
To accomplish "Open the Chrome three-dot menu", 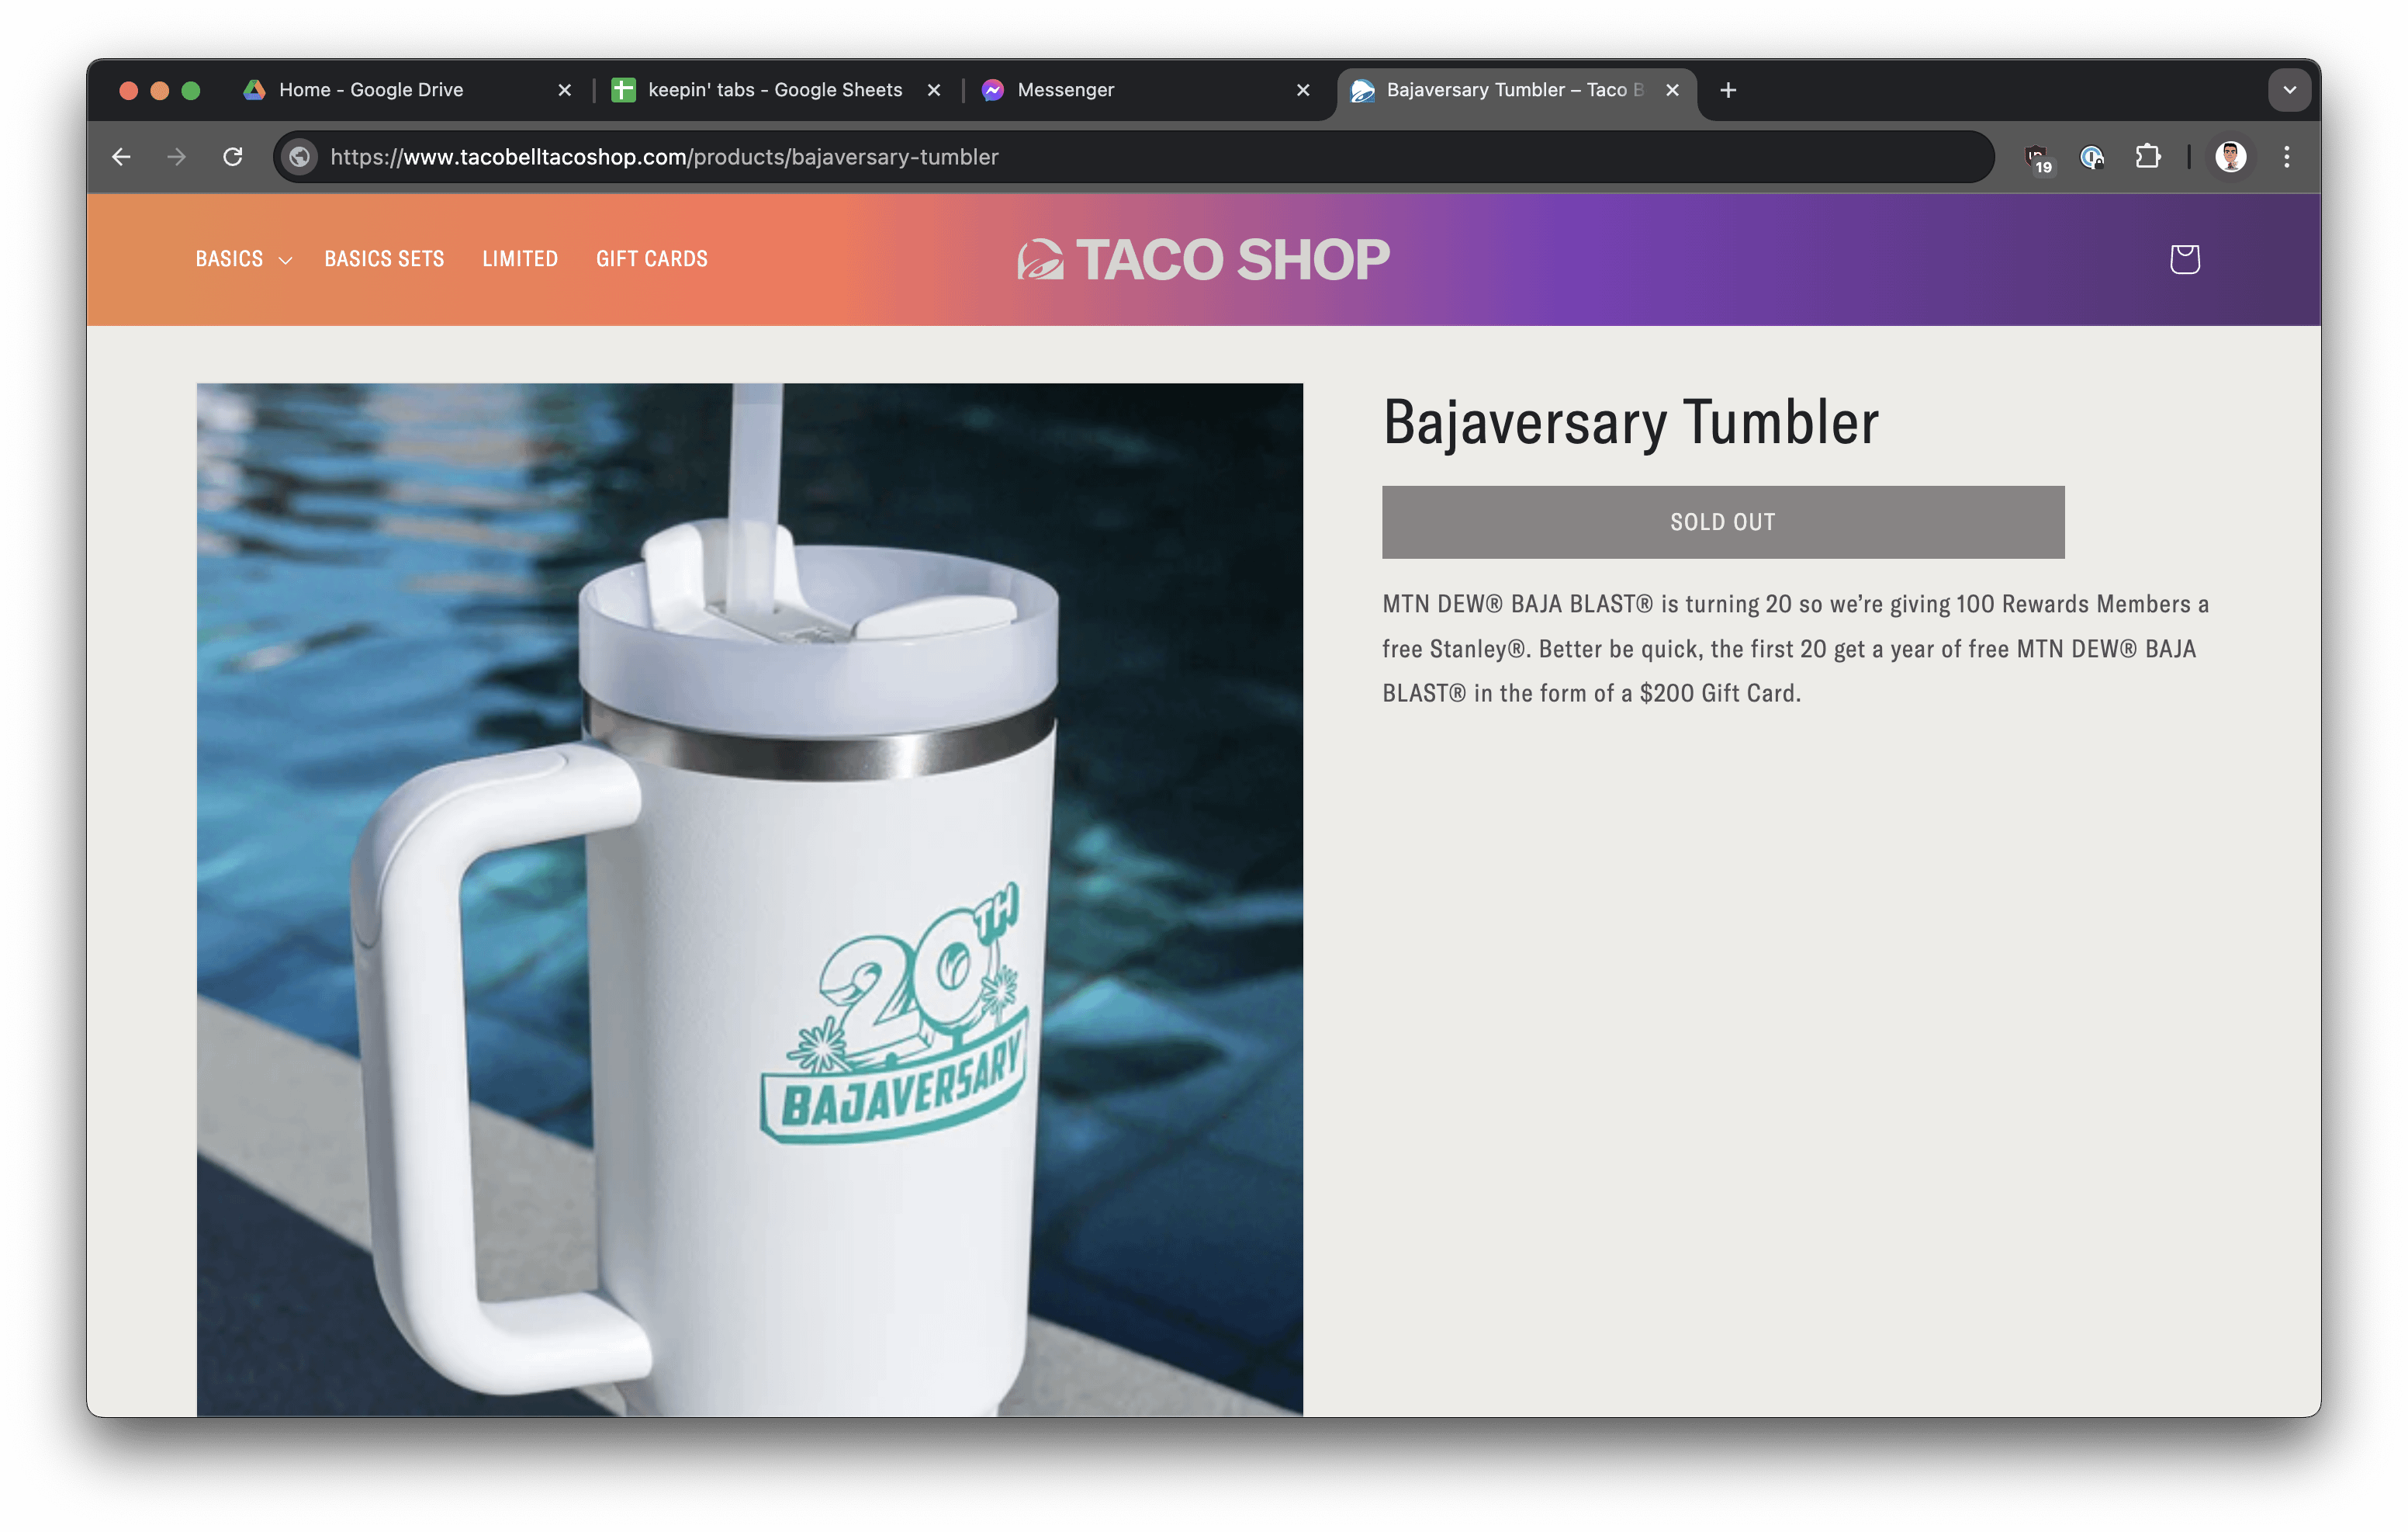I will click(2286, 157).
